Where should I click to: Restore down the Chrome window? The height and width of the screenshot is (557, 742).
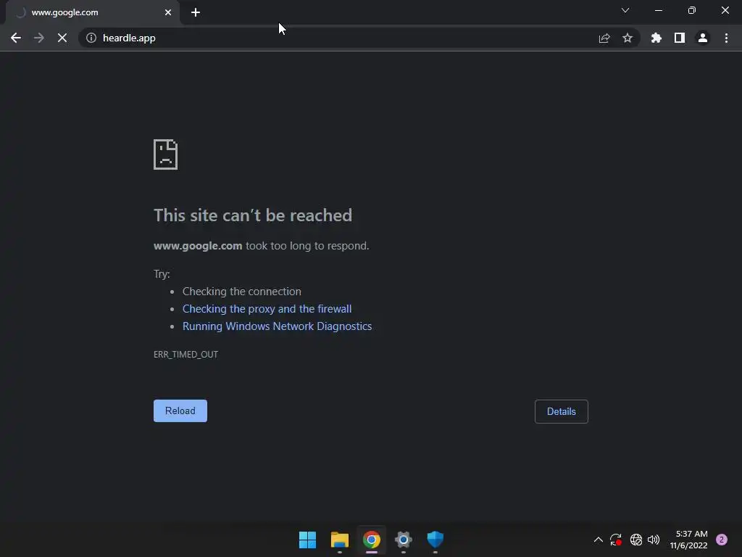692,10
